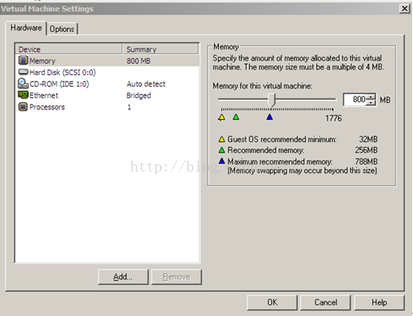Click the 1776 maximum slider label
This screenshot has width=413, height=316.
click(x=333, y=118)
